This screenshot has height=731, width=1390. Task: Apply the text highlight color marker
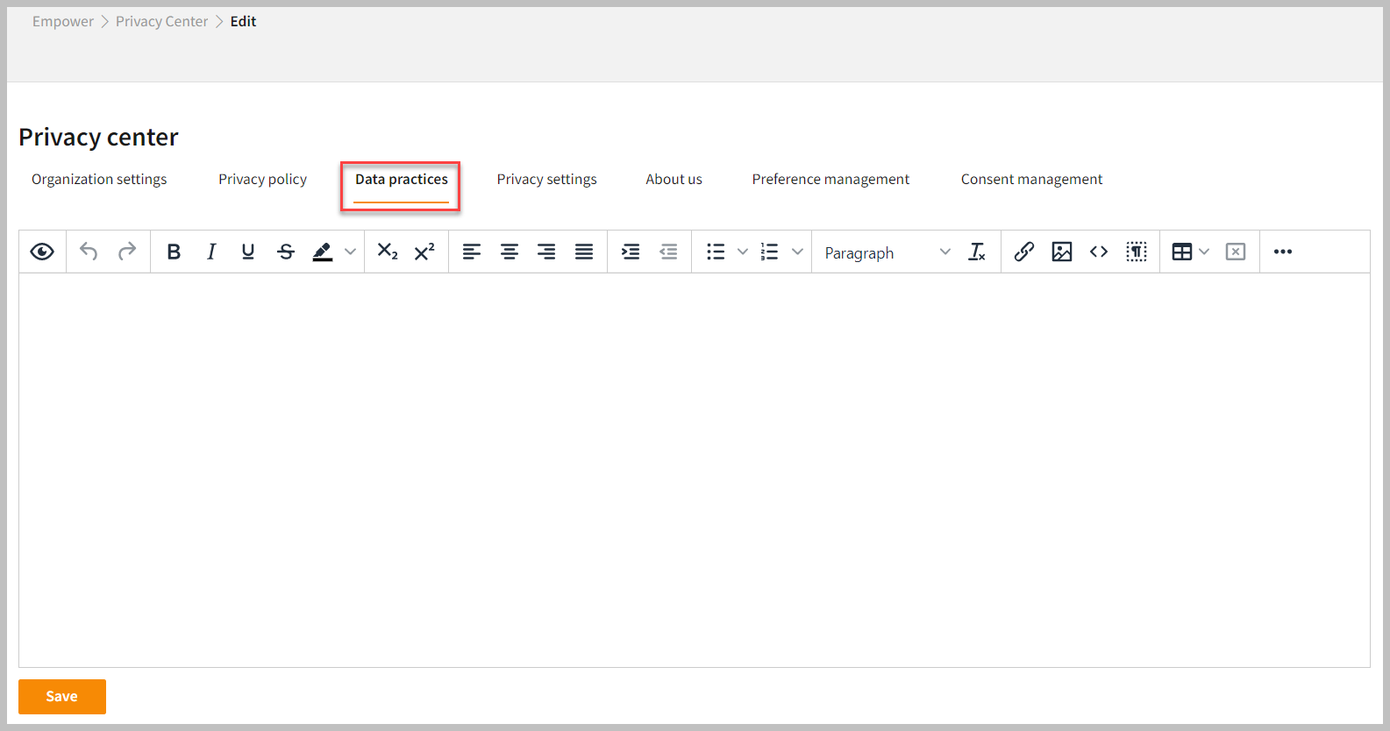[323, 252]
